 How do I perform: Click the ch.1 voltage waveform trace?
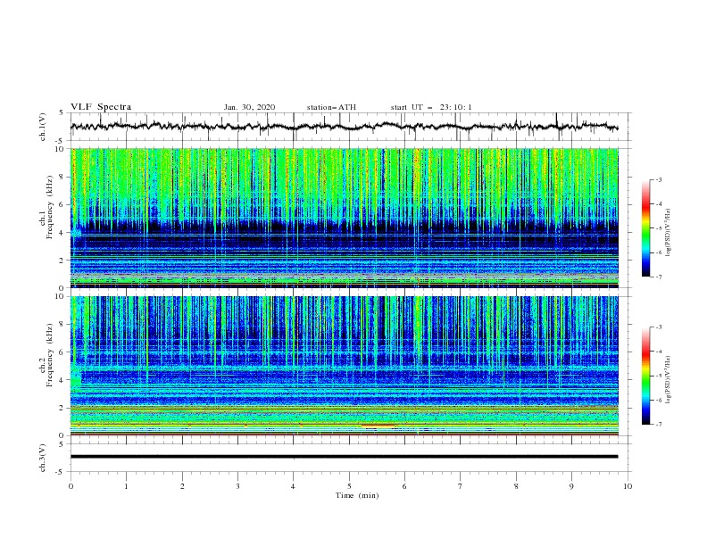(x=344, y=127)
